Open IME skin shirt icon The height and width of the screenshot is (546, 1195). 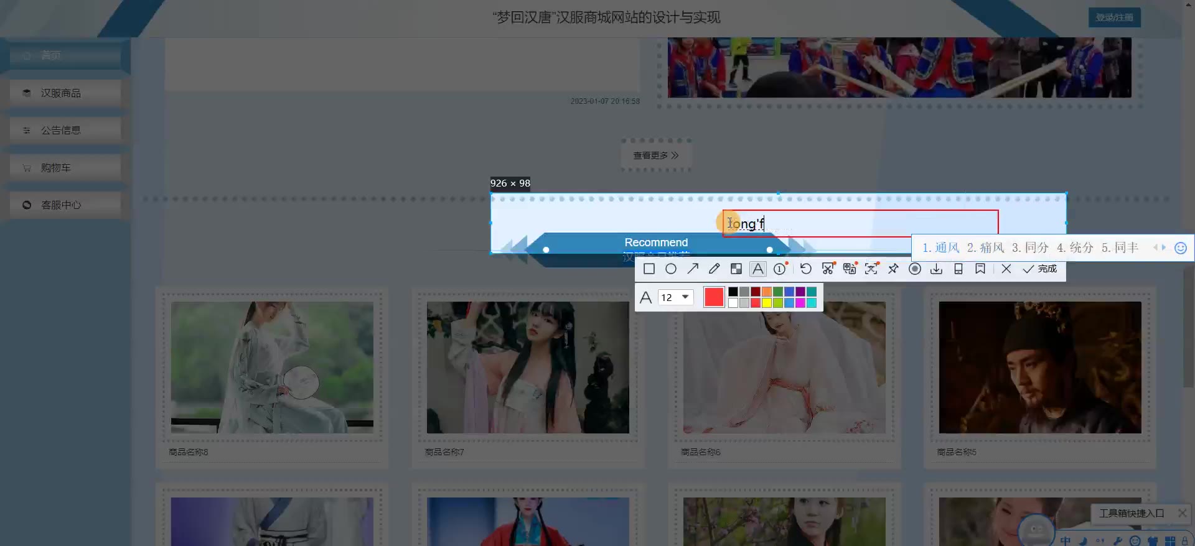1153,541
